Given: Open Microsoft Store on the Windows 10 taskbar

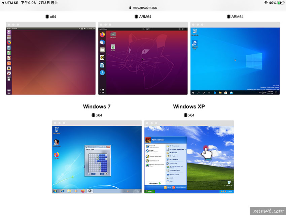Looking at the screenshot, I should [x=226, y=93].
